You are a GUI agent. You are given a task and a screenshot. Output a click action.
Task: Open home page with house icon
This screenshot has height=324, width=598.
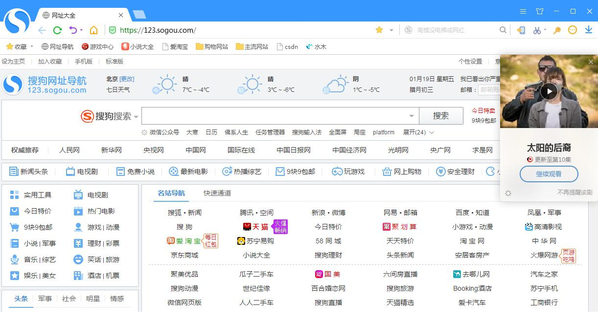(94, 30)
